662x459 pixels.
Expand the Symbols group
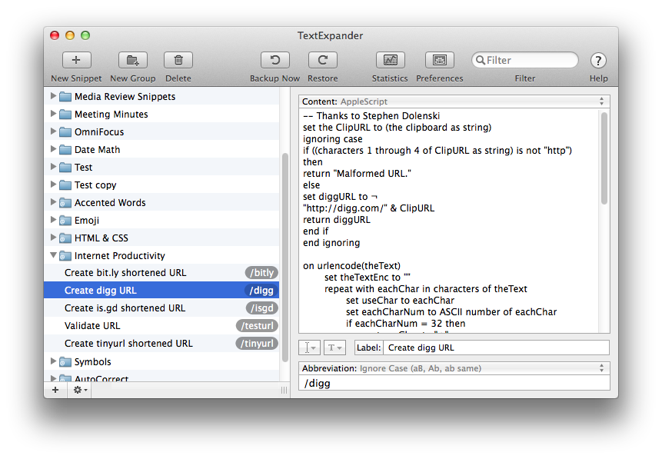click(x=53, y=361)
